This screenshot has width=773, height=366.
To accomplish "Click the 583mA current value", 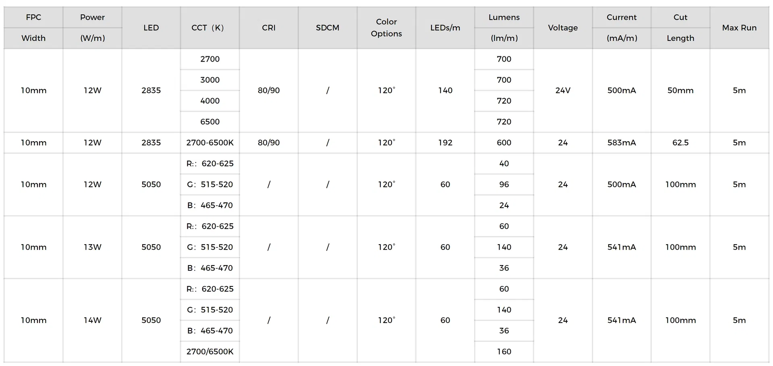I will (x=622, y=143).
